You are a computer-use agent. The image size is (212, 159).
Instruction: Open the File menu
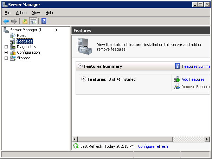7,13
